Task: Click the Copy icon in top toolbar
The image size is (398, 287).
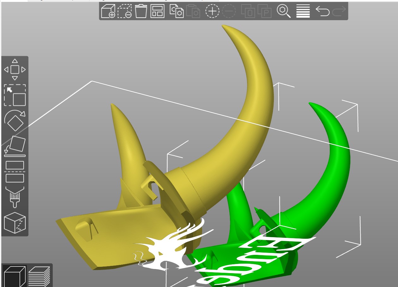Action: pyautogui.click(x=177, y=11)
